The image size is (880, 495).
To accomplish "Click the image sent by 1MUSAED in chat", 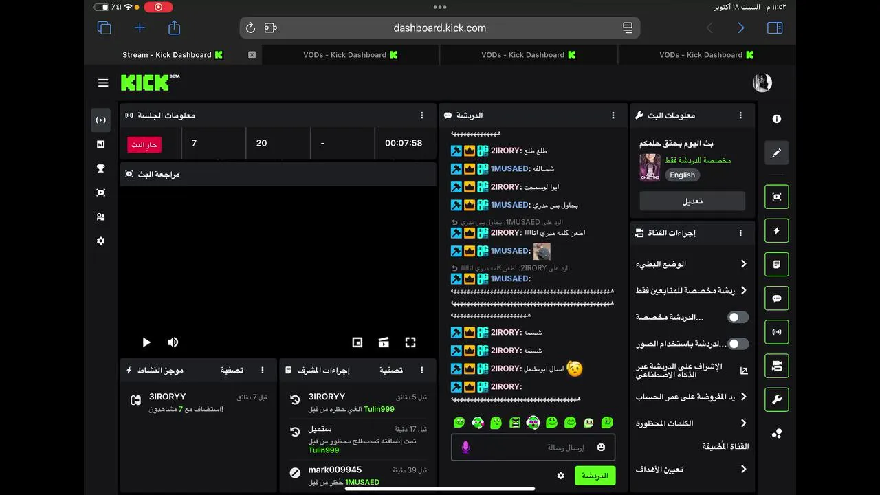I will tap(542, 251).
